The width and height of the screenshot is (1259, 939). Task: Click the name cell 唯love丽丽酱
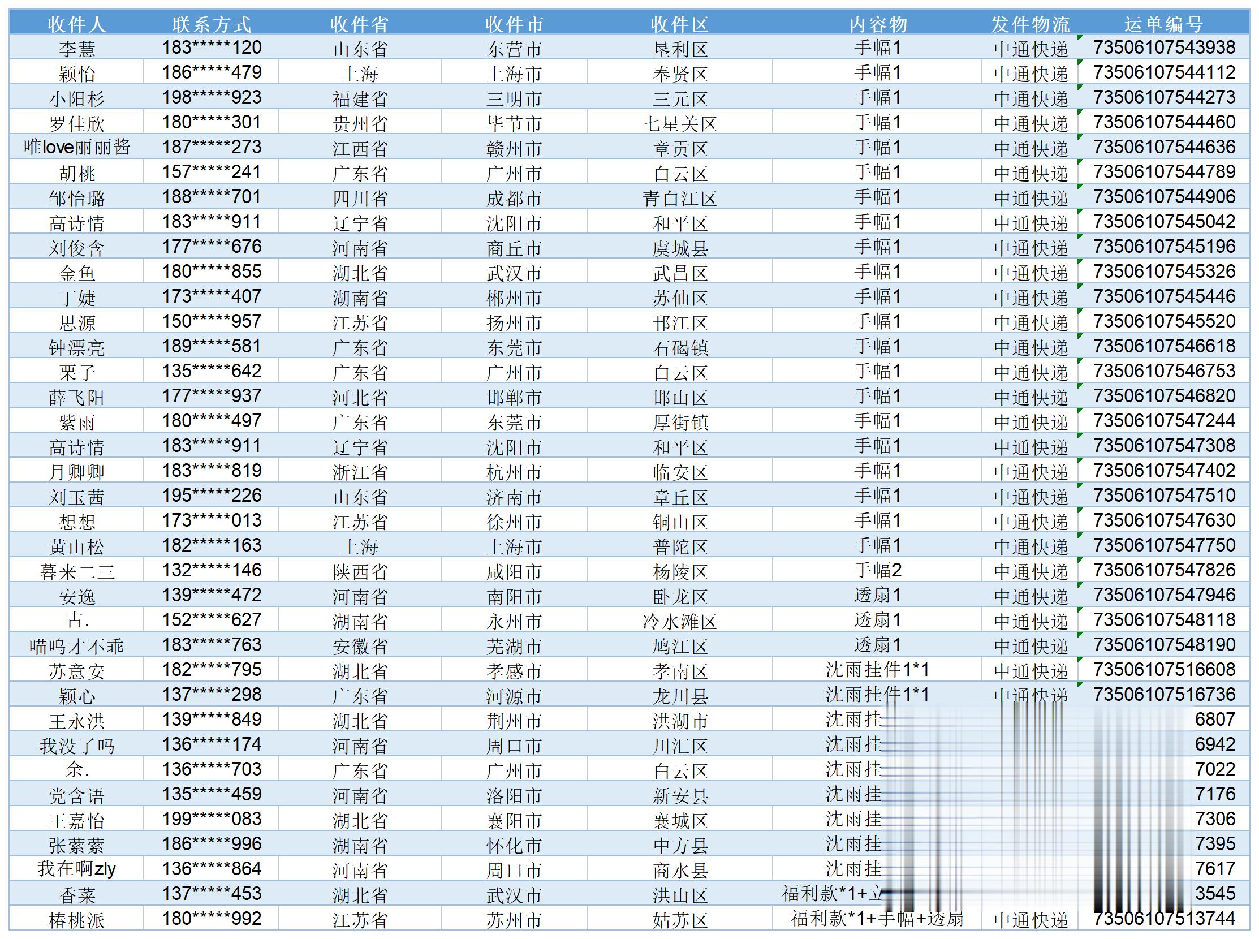[x=76, y=148]
